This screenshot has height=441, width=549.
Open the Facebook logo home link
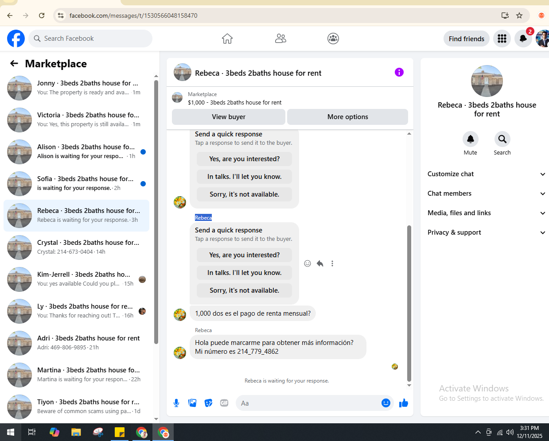coord(16,39)
